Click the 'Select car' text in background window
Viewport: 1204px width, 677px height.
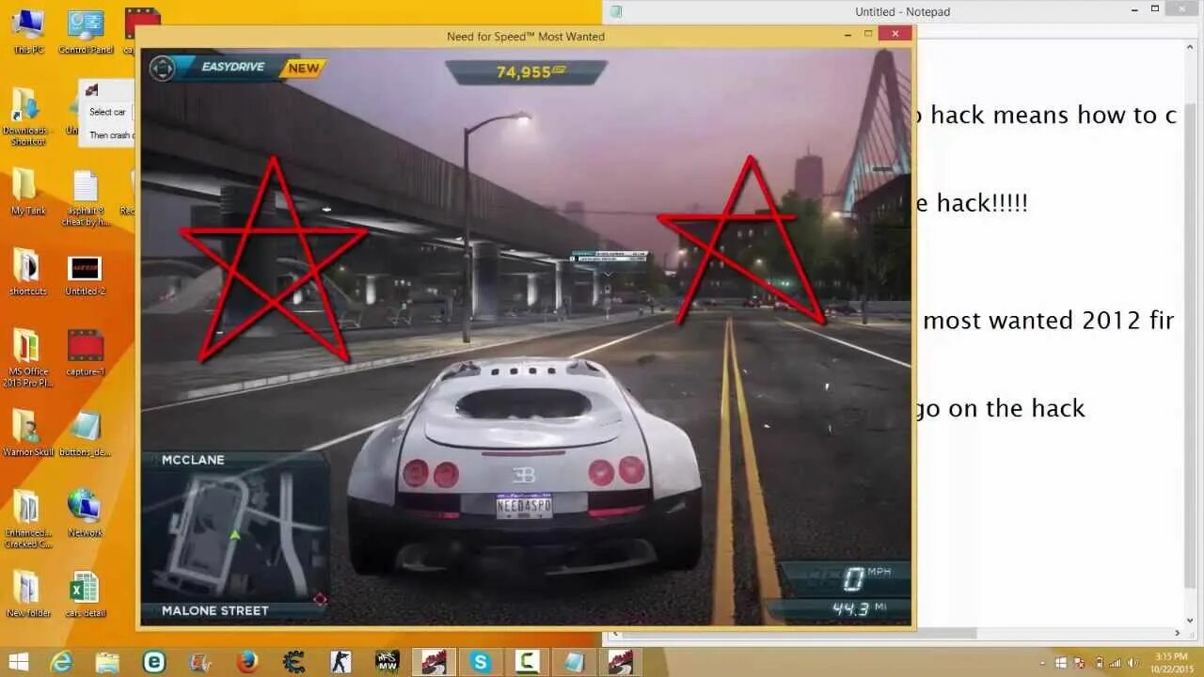(x=107, y=112)
